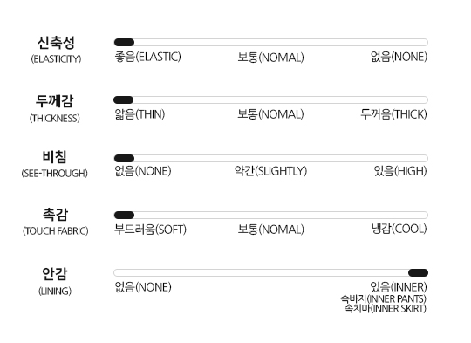Select 약간(SLIGHTLY) see-through label
Viewport: 471px width, 343px height.
(270, 171)
